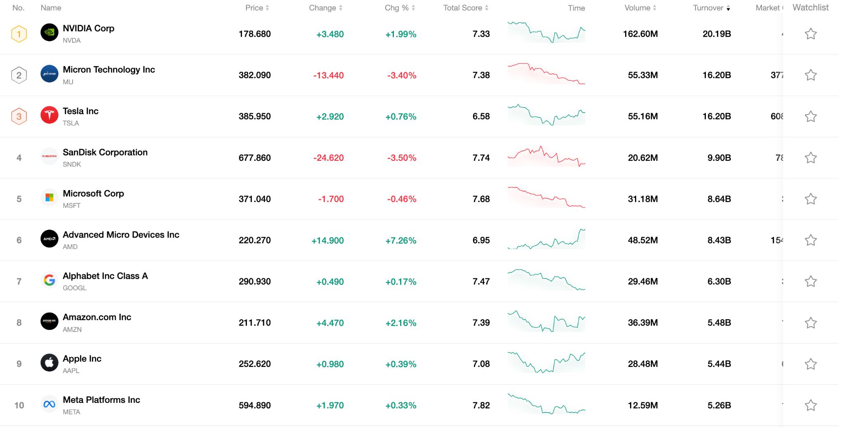Viewport: 844px width, 428px height.
Task: Add NVIDIA Corp to watchlist star
Action: [x=810, y=33]
